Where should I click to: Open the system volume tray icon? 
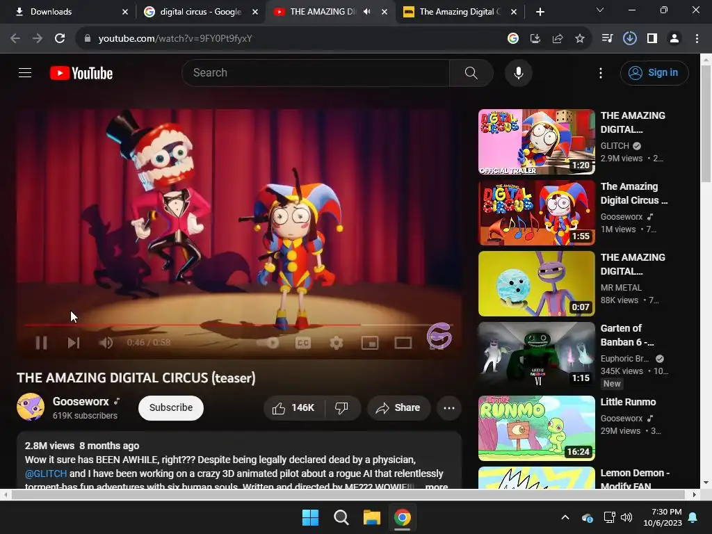point(626,517)
